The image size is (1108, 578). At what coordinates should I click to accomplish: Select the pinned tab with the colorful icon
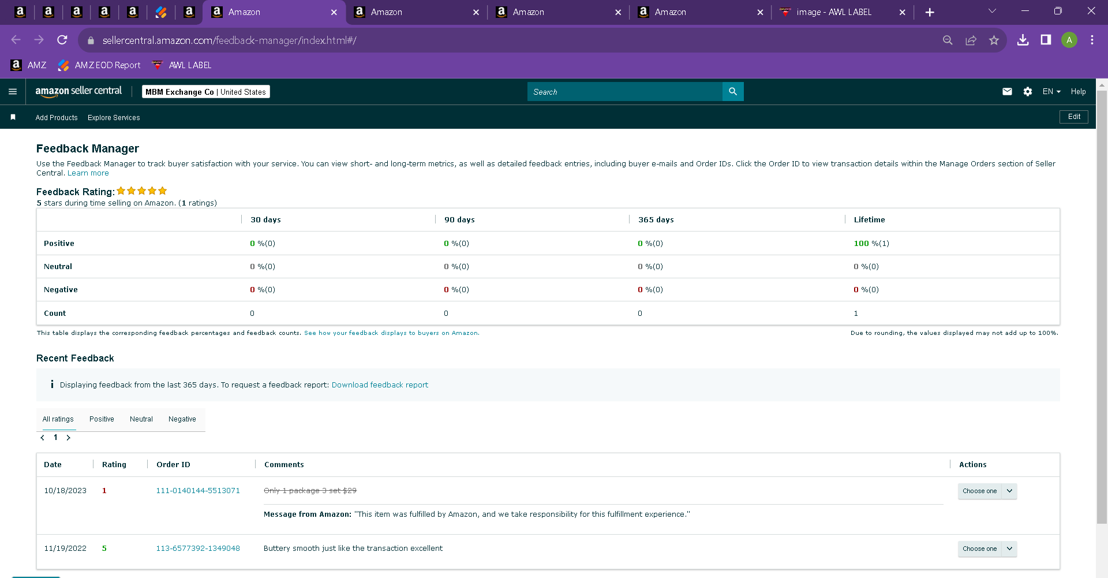(161, 12)
